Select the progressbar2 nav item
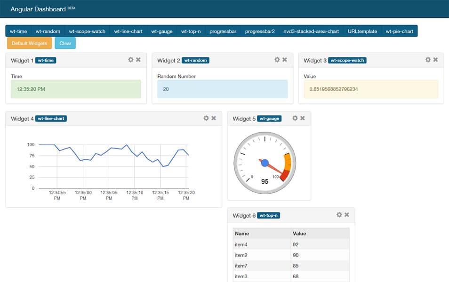This screenshot has height=282, width=449. pyautogui.click(x=259, y=31)
